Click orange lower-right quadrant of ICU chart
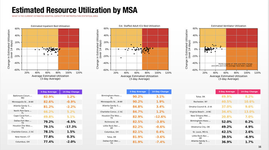This screenshot has width=269, height=150. tap(155, 59)
